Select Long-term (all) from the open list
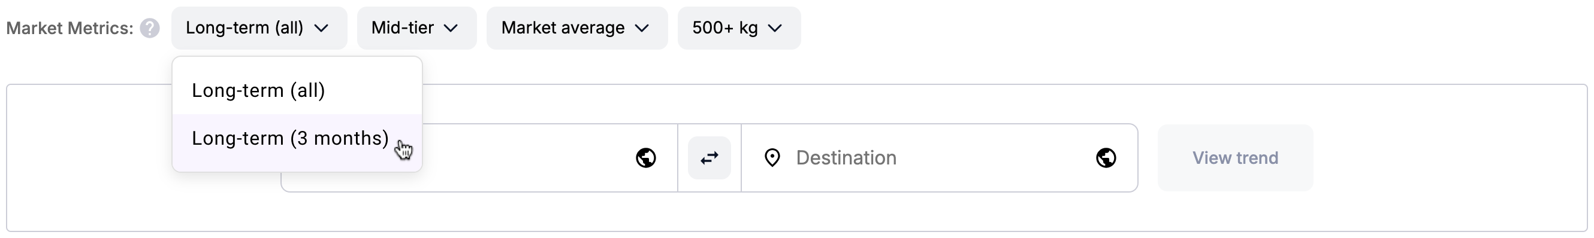1594x238 pixels. [x=297, y=90]
